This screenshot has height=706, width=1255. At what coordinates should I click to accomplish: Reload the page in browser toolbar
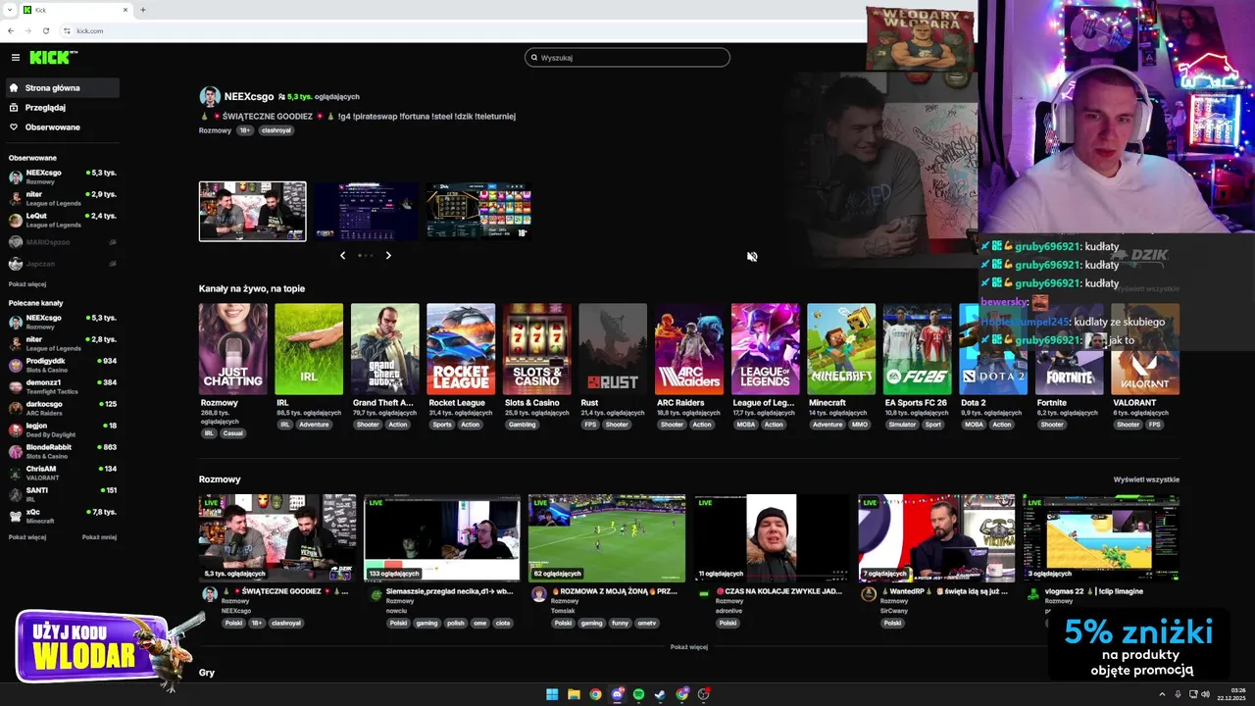pos(45,30)
